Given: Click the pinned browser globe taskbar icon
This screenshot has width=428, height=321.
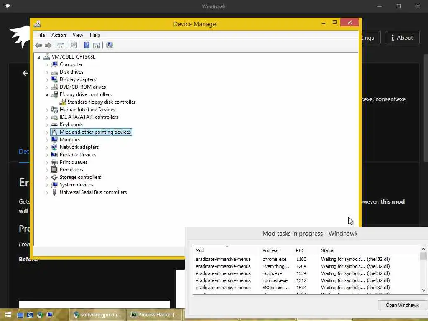Looking at the screenshot, I should (x=40, y=315).
